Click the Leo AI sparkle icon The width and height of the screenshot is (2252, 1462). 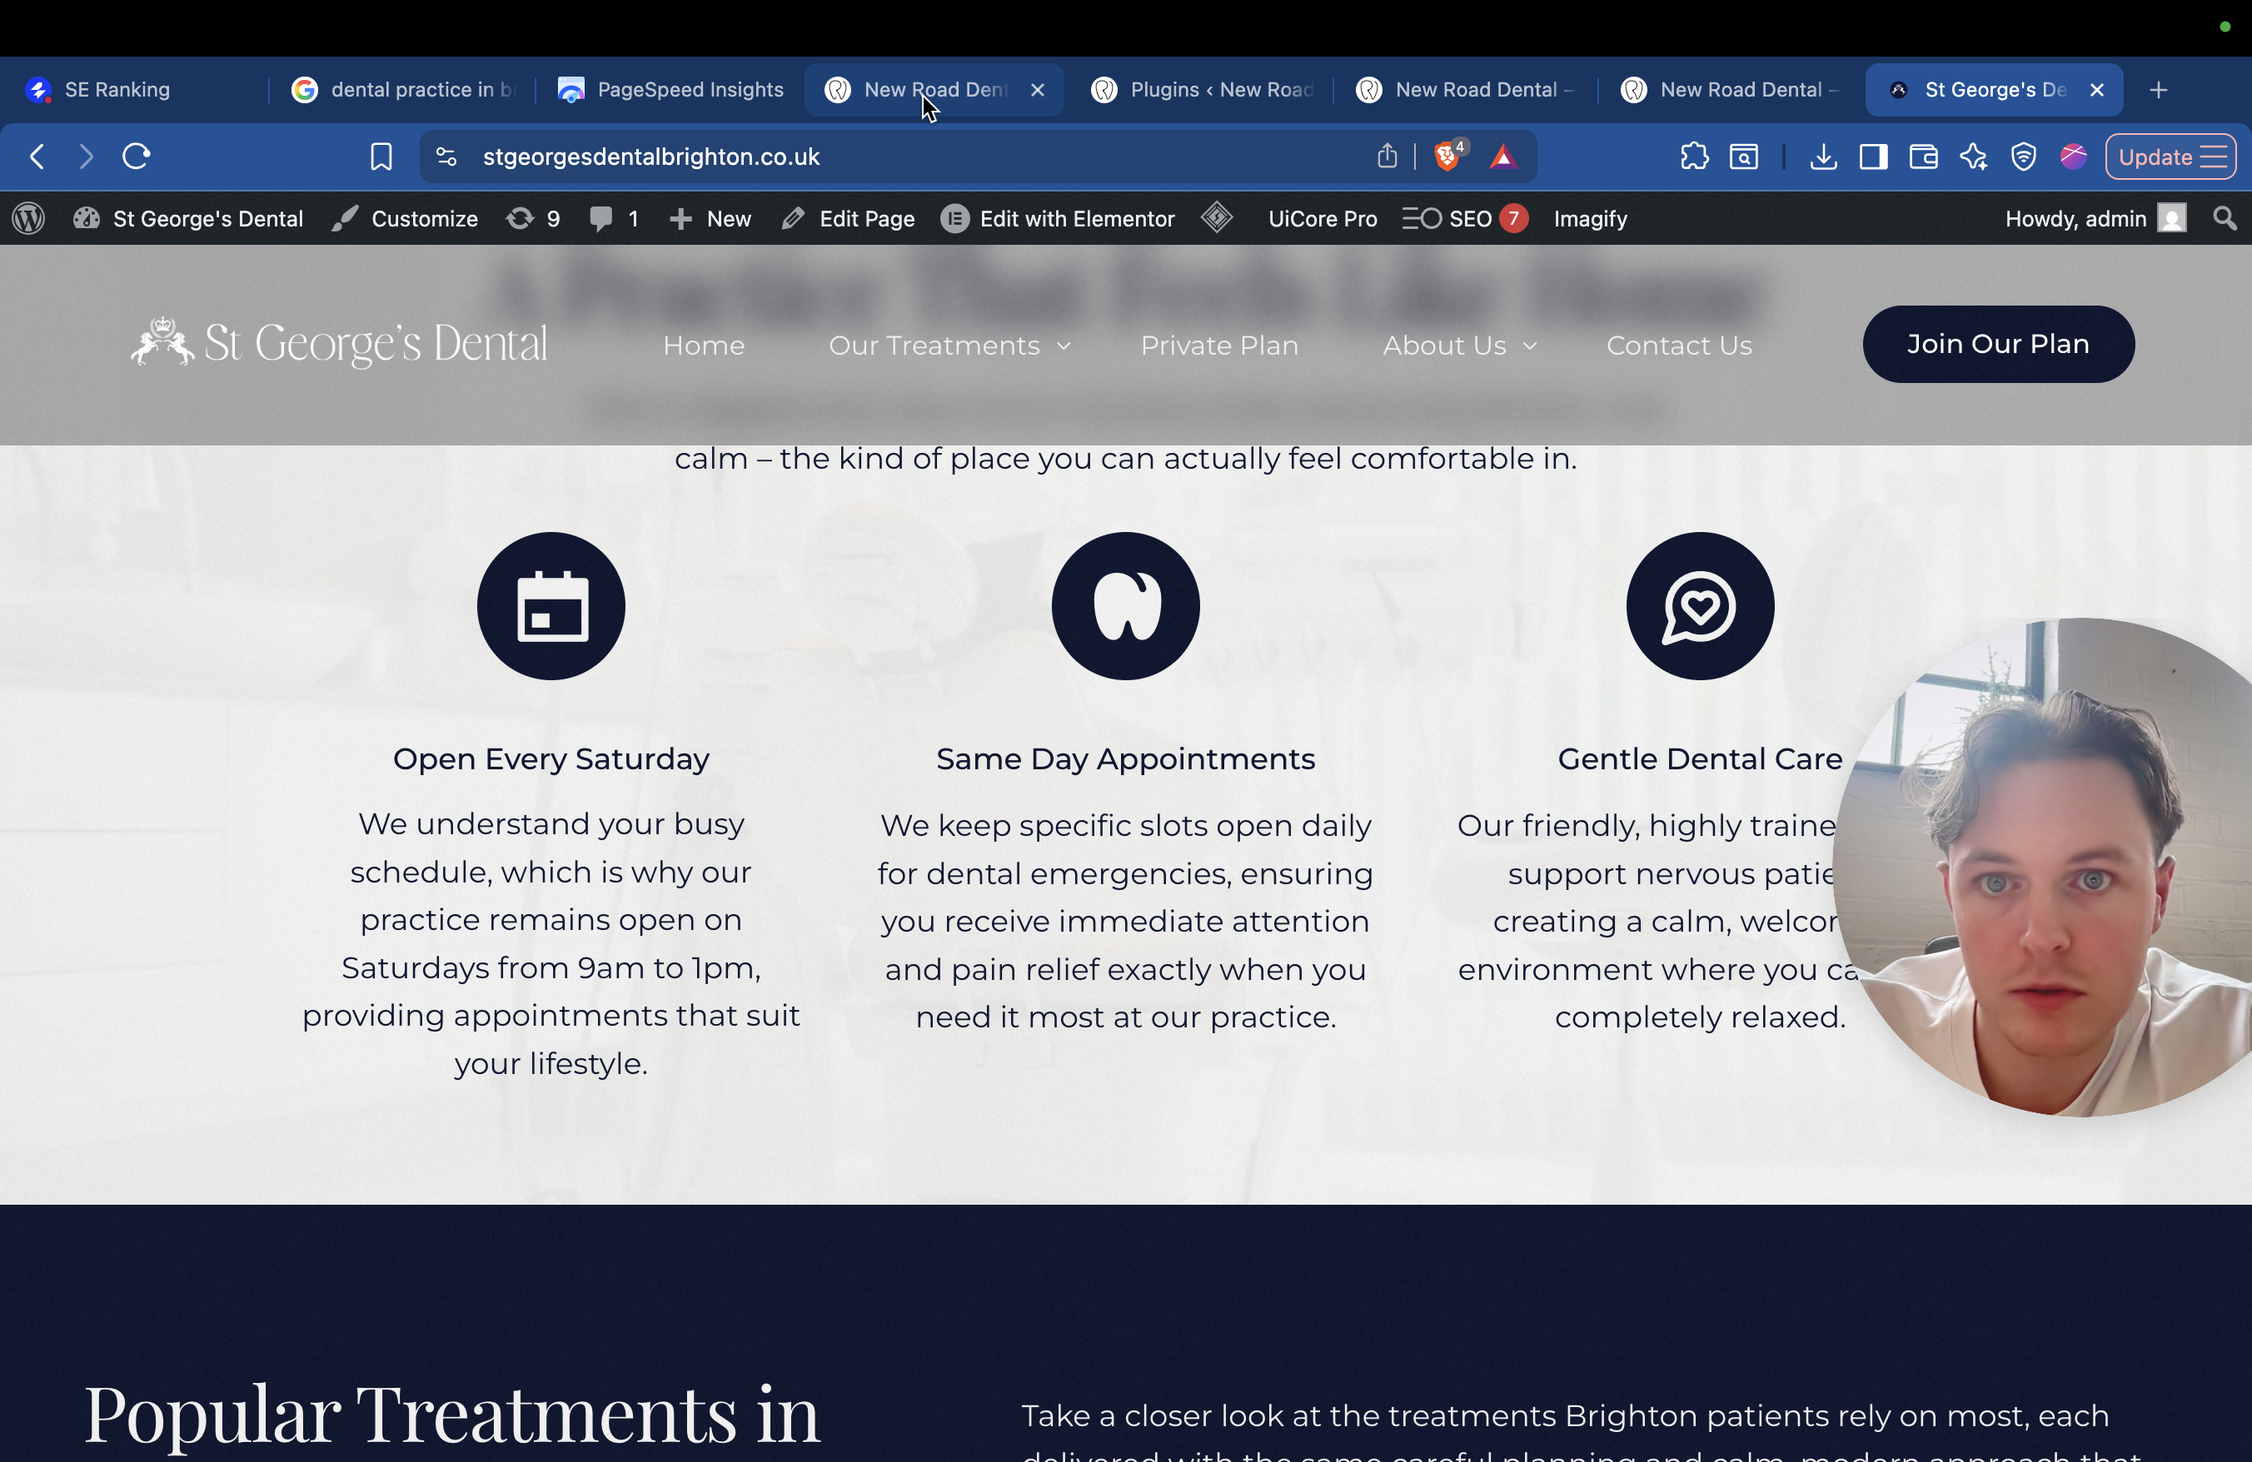coord(1973,156)
